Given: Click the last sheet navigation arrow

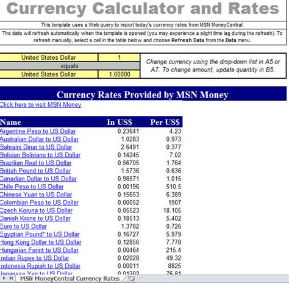Looking at the screenshot, I should [x=11, y=278].
